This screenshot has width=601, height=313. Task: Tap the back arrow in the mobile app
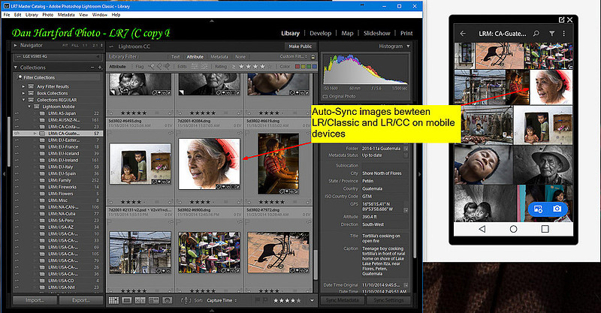[x=463, y=34]
